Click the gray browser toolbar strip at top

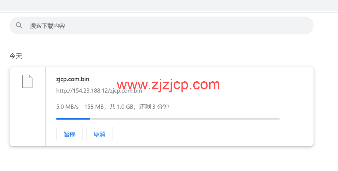(x=169, y=5)
